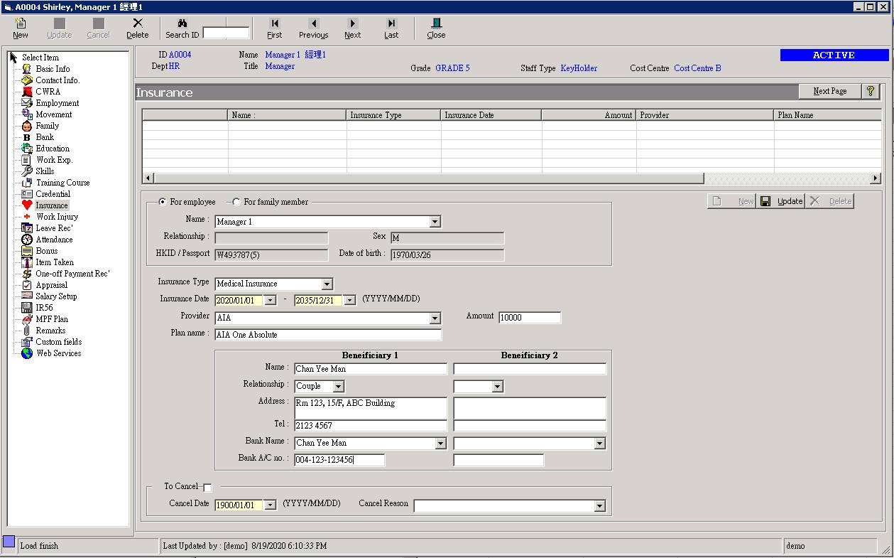The image size is (894, 558).
Task: Click the Provider column header
Action: (x=705, y=115)
